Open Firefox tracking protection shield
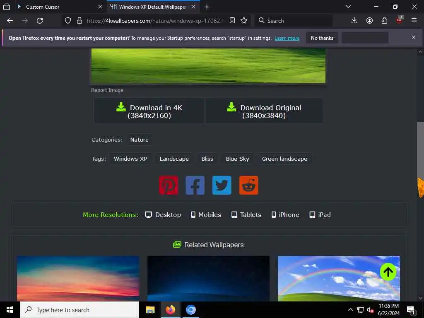Viewport: 424px width, 318px height. [x=68, y=21]
